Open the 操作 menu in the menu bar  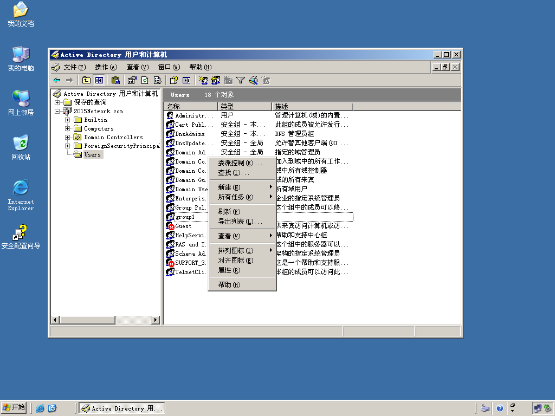click(x=106, y=67)
